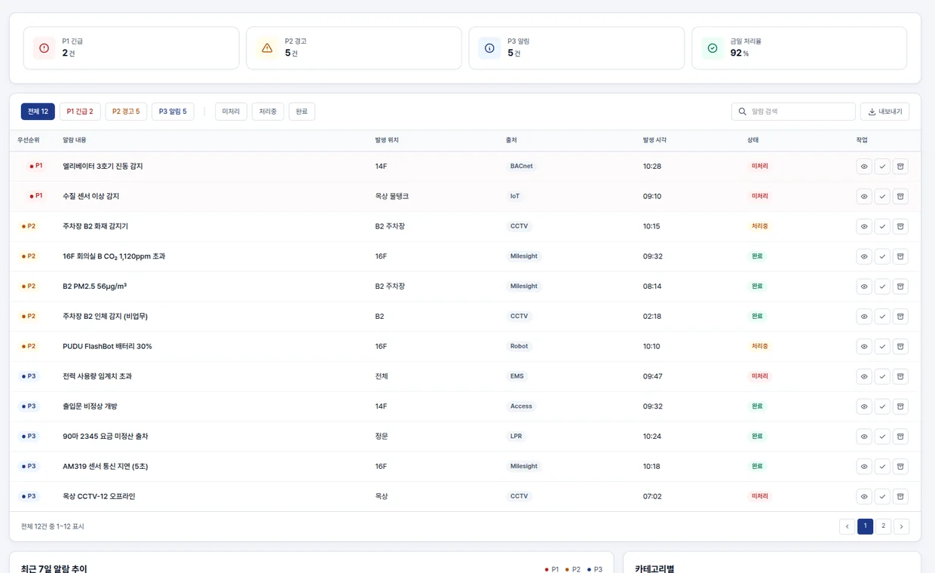Archive the 출입문 비정상 개방 alarm

(900, 406)
